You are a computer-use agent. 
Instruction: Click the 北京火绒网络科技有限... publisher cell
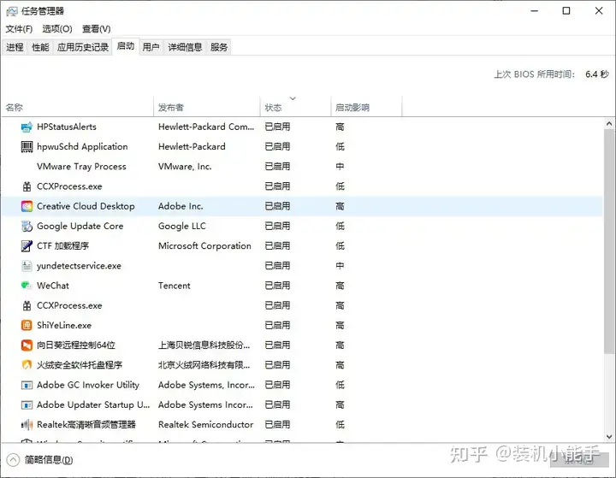[204, 365]
